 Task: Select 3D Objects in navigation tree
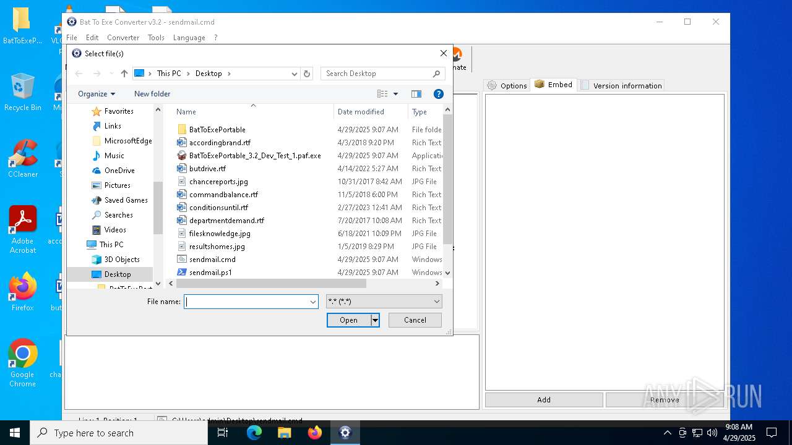click(122, 260)
